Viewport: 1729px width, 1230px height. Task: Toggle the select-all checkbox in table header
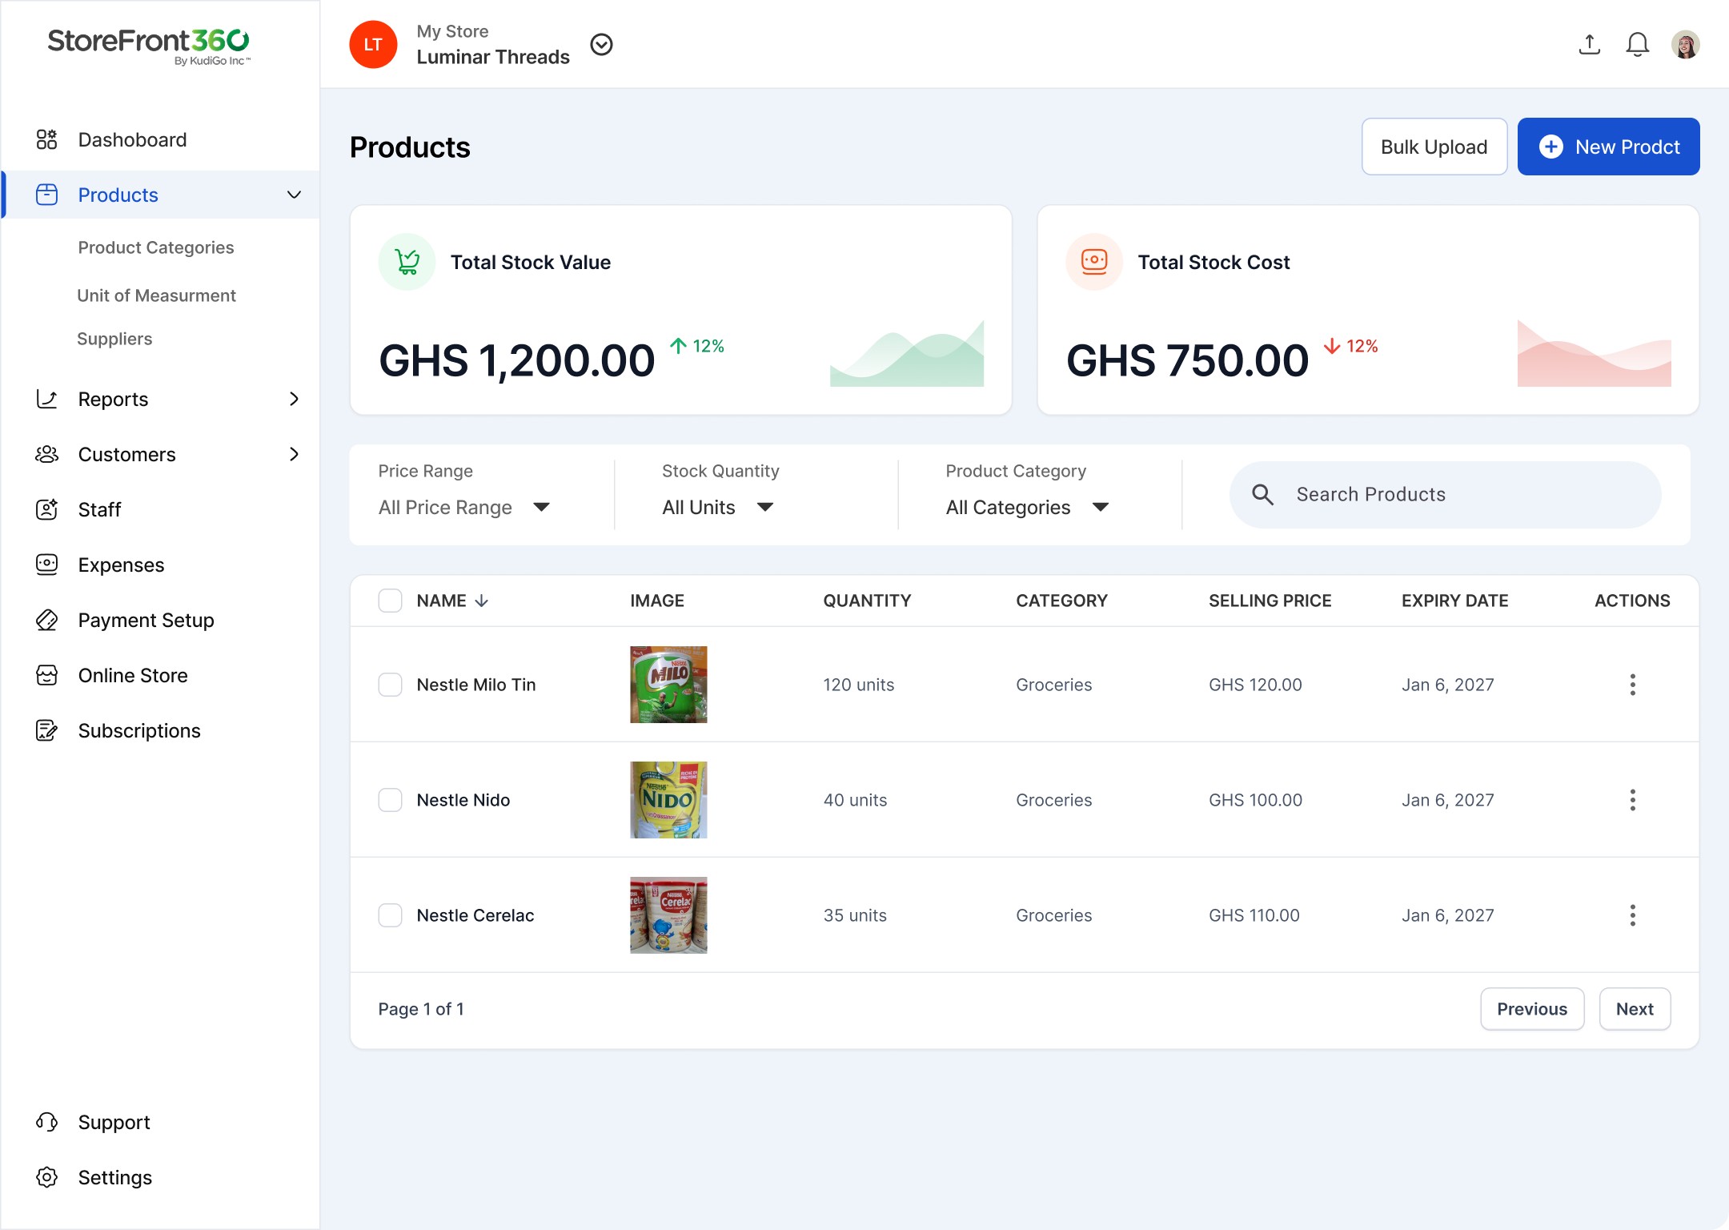coord(390,601)
